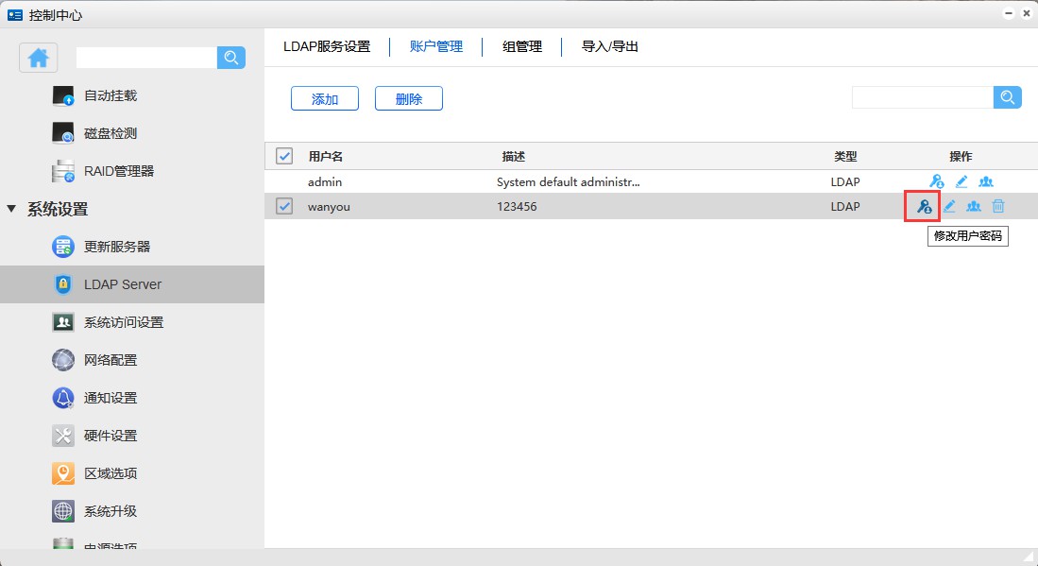Delete wanyou using the trash icon
1038x566 pixels.
coord(998,206)
